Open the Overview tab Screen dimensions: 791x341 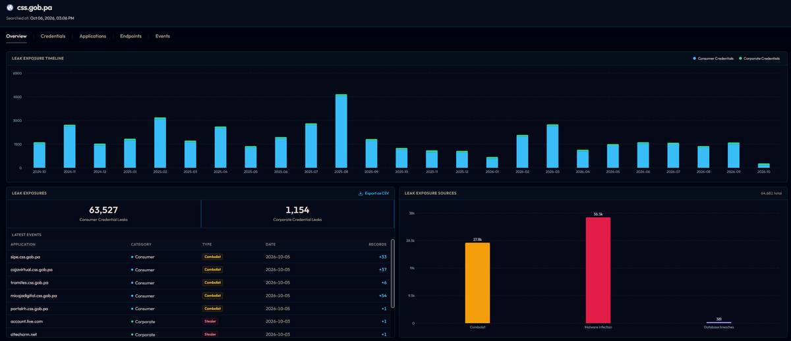tap(16, 36)
